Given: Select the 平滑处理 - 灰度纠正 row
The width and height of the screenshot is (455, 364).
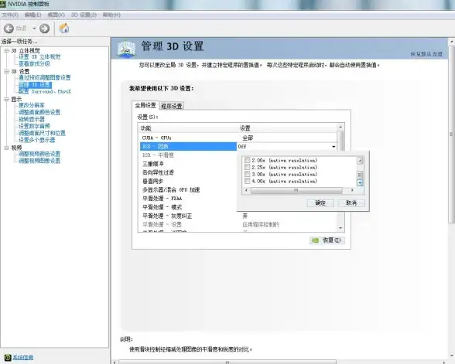Looking at the screenshot, I should pyautogui.click(x=238, y=216).
